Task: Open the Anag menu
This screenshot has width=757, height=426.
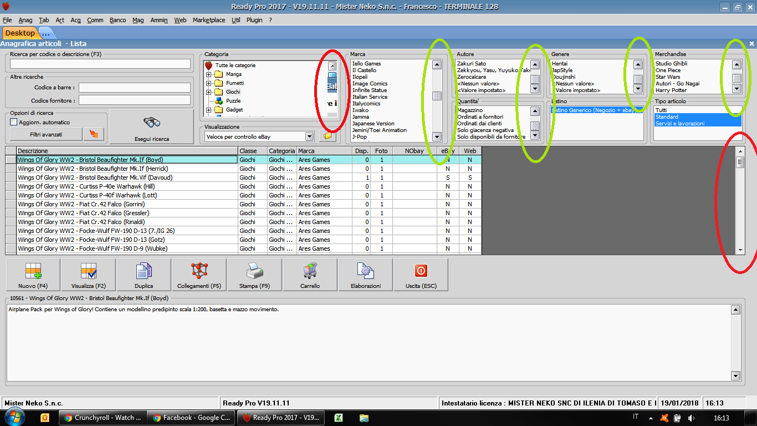Action: click(25, 20)
